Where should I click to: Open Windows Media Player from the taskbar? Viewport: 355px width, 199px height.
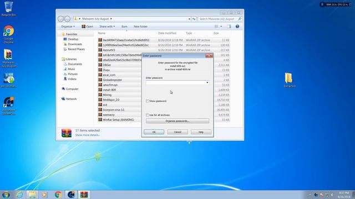(x=44, y=195)
